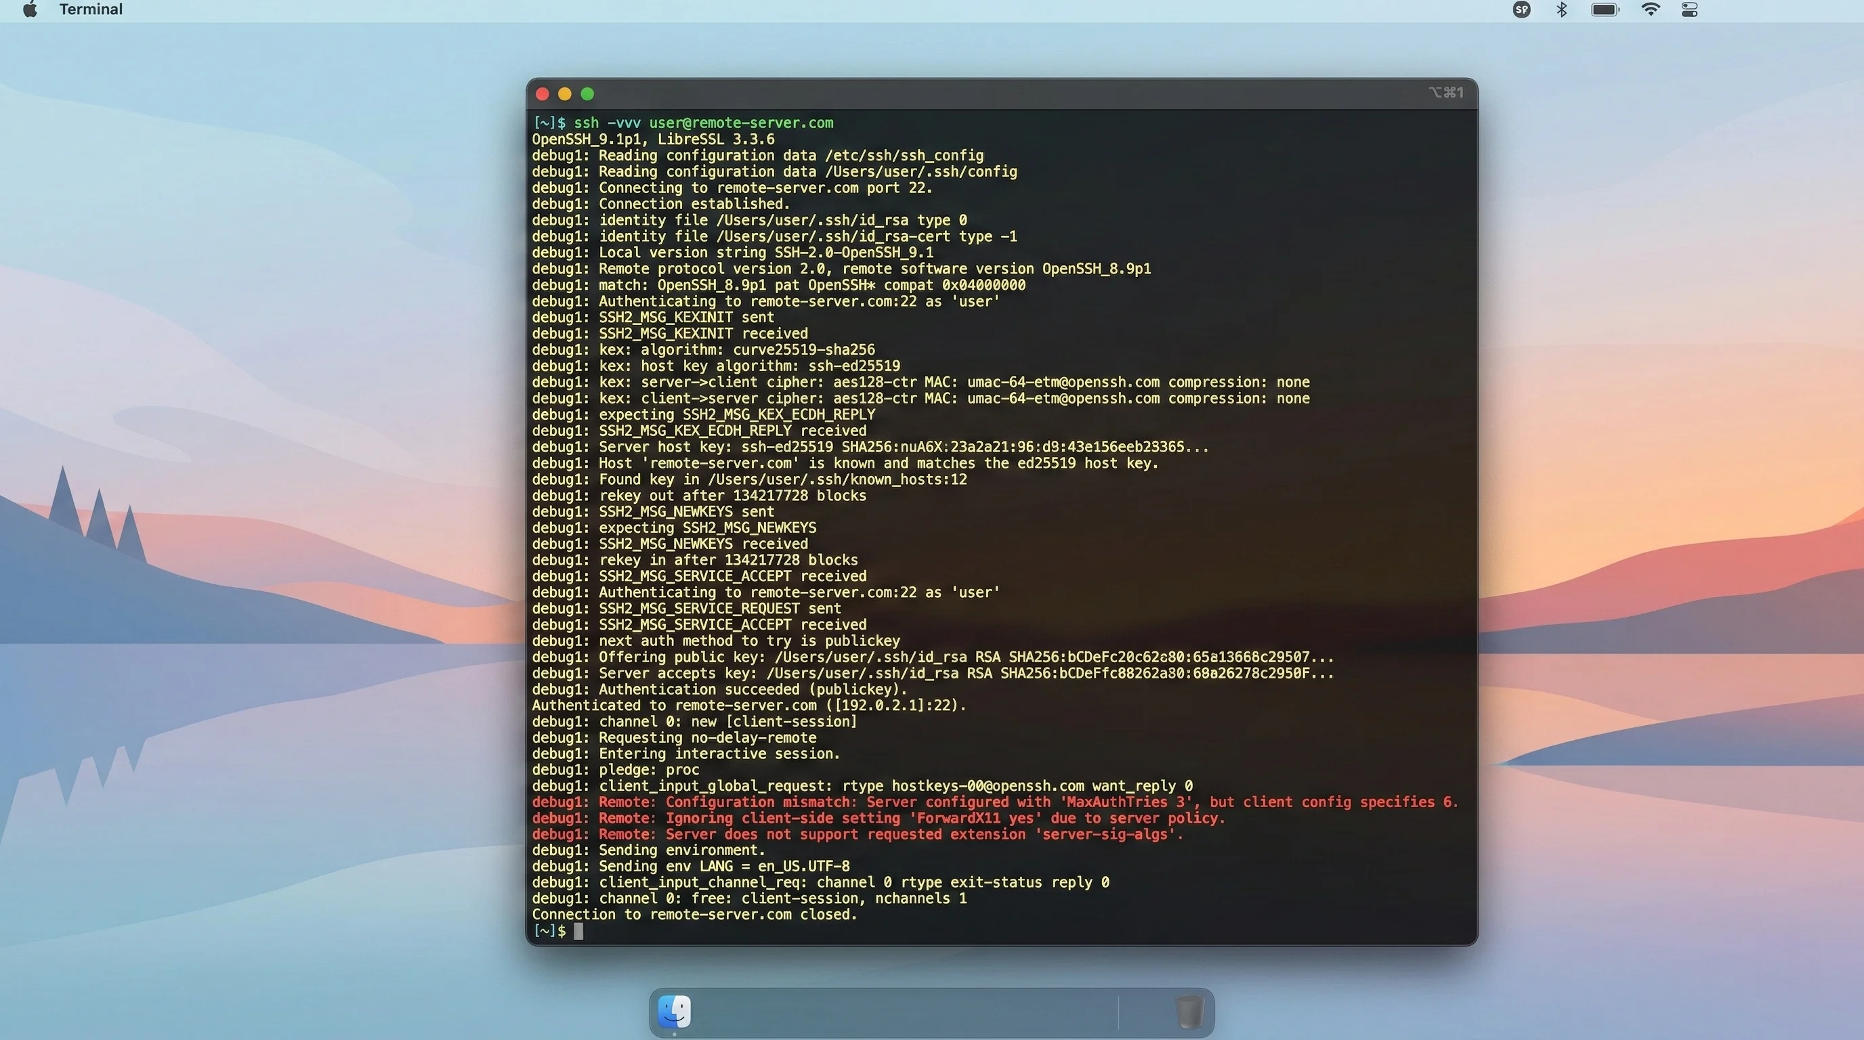Click red 'Ignoring client-side setting ForwardX11' line
The height and width of the screenshot is (1040, 1864).
pos(878,818)
